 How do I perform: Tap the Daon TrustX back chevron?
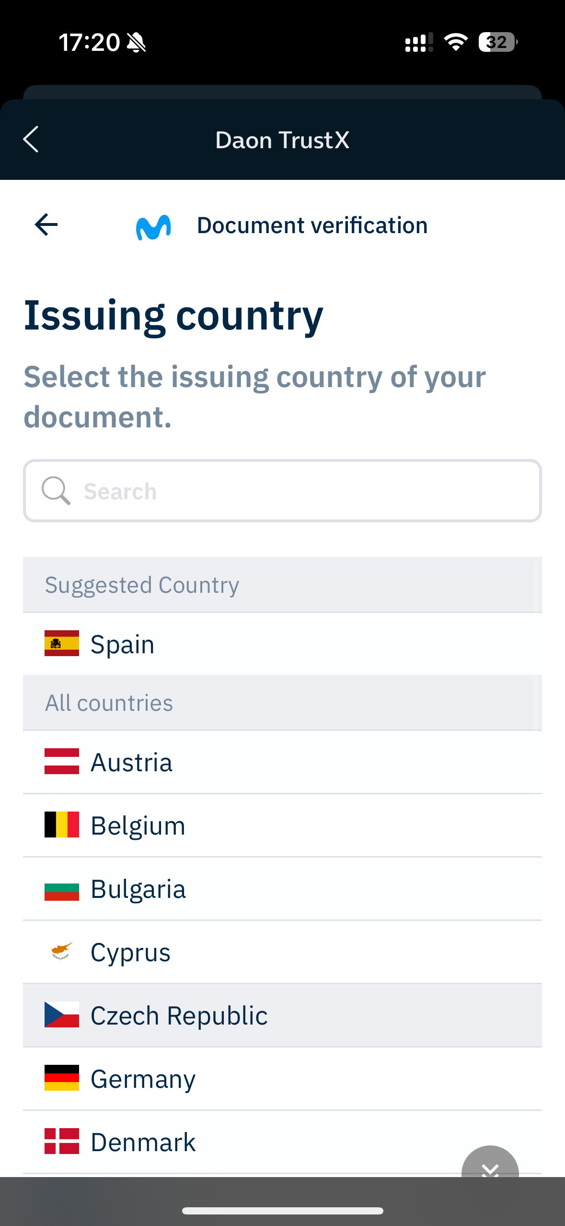tap(31, 140)
